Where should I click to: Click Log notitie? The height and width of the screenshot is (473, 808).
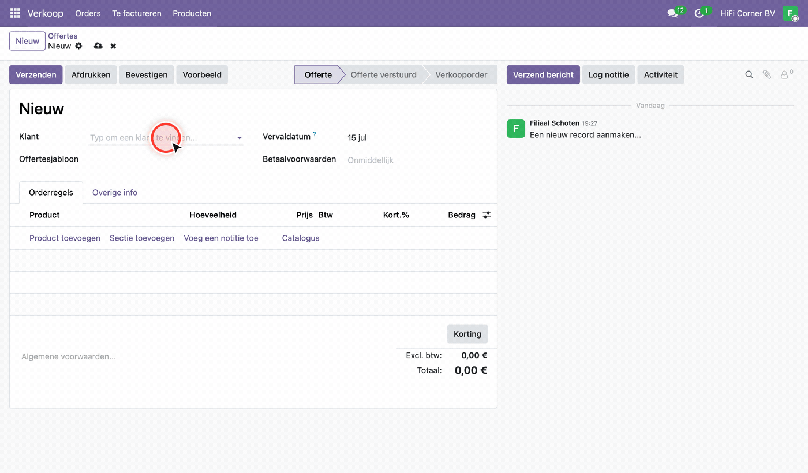609,74
